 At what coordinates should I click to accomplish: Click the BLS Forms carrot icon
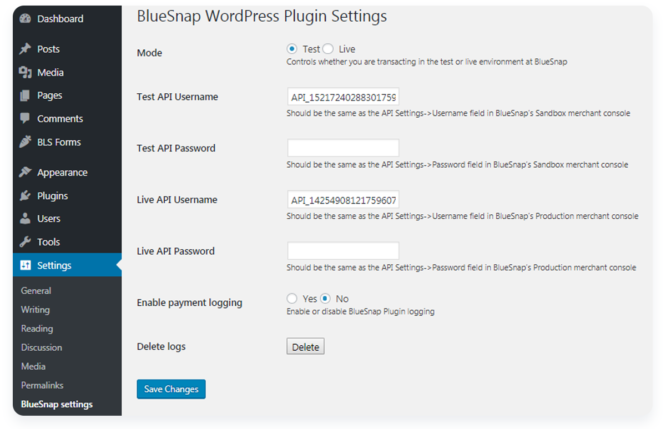25,142
